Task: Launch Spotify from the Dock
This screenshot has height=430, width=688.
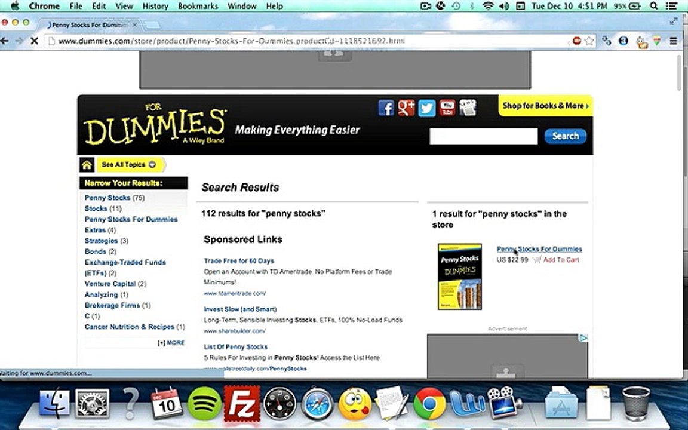Action: 204,403
